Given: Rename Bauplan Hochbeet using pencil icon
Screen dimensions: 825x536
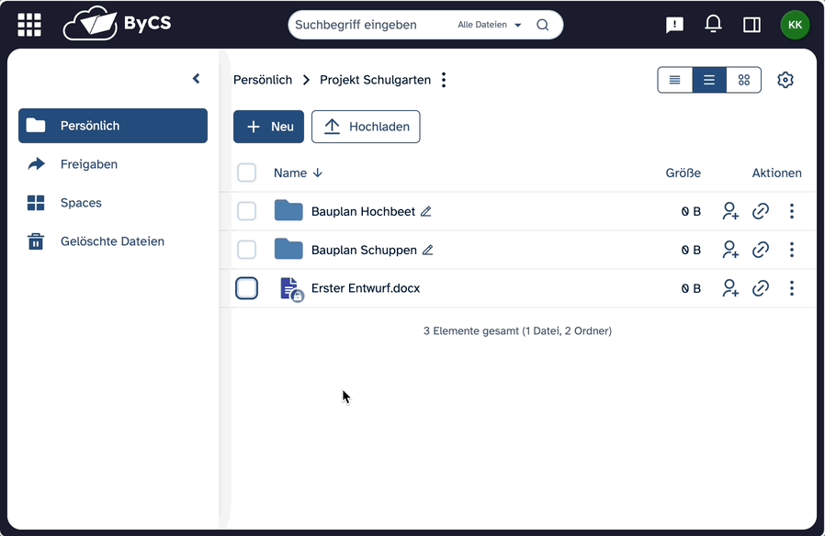Looking at the screenshot, I should tap(425, 211).
